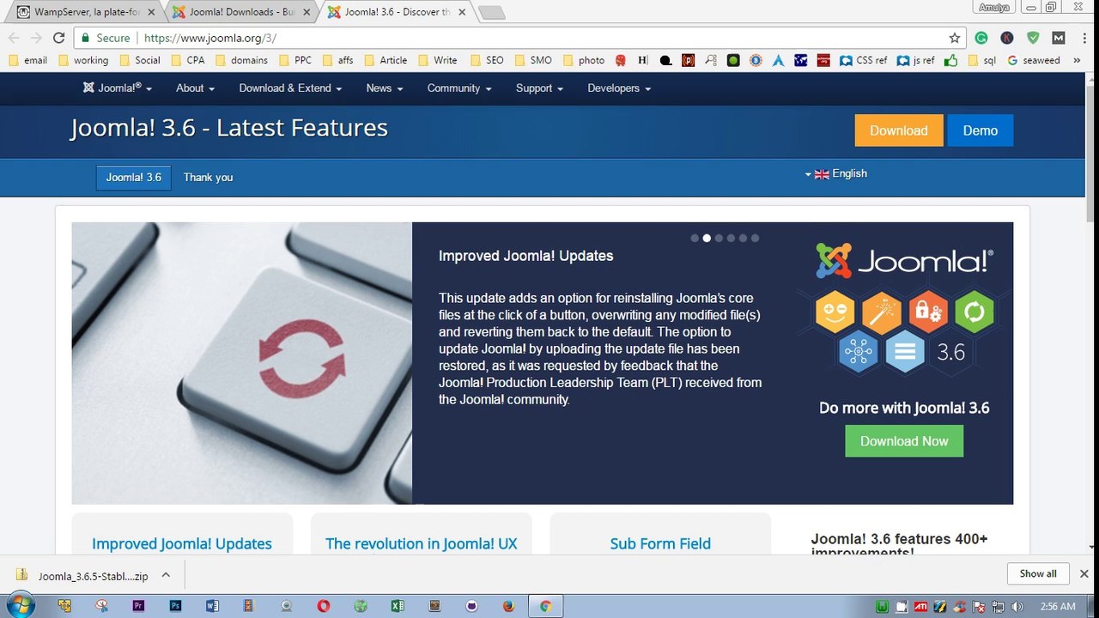The image size is (1099, 618).
Task: Open the photo bookmarks folder
Action: tap(584, 60)
